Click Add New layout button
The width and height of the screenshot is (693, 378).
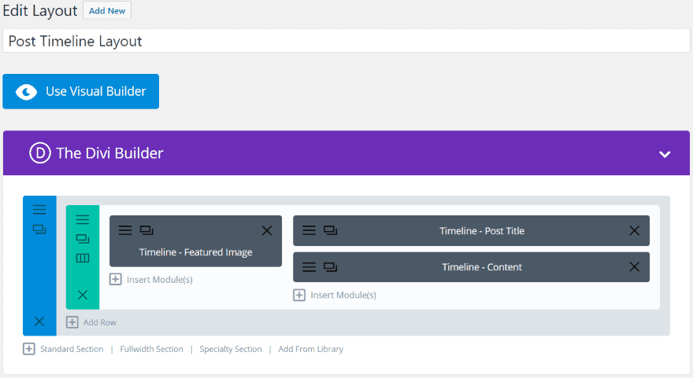[107, 10]
